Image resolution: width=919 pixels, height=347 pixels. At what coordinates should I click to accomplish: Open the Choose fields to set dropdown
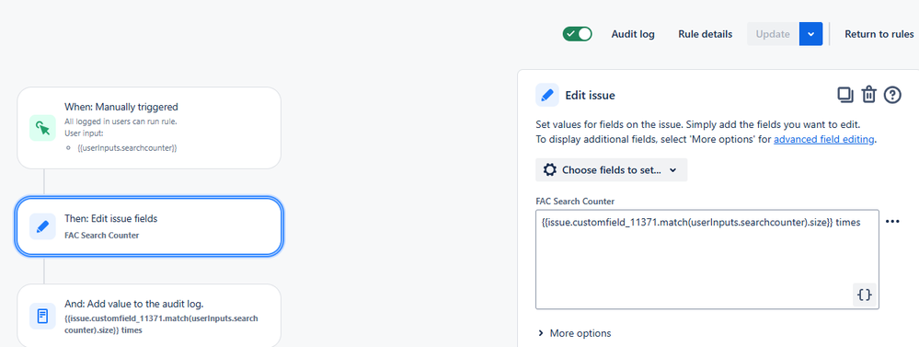click(612, 170)
